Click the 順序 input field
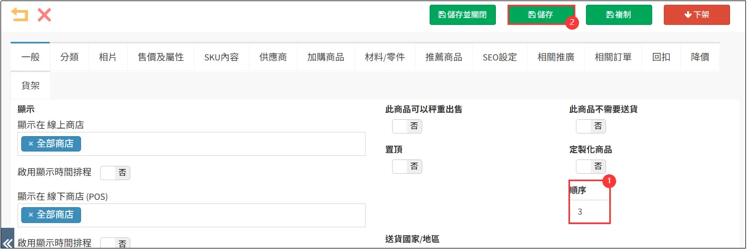This screenshot has height=249, width=747. (590, 211)
